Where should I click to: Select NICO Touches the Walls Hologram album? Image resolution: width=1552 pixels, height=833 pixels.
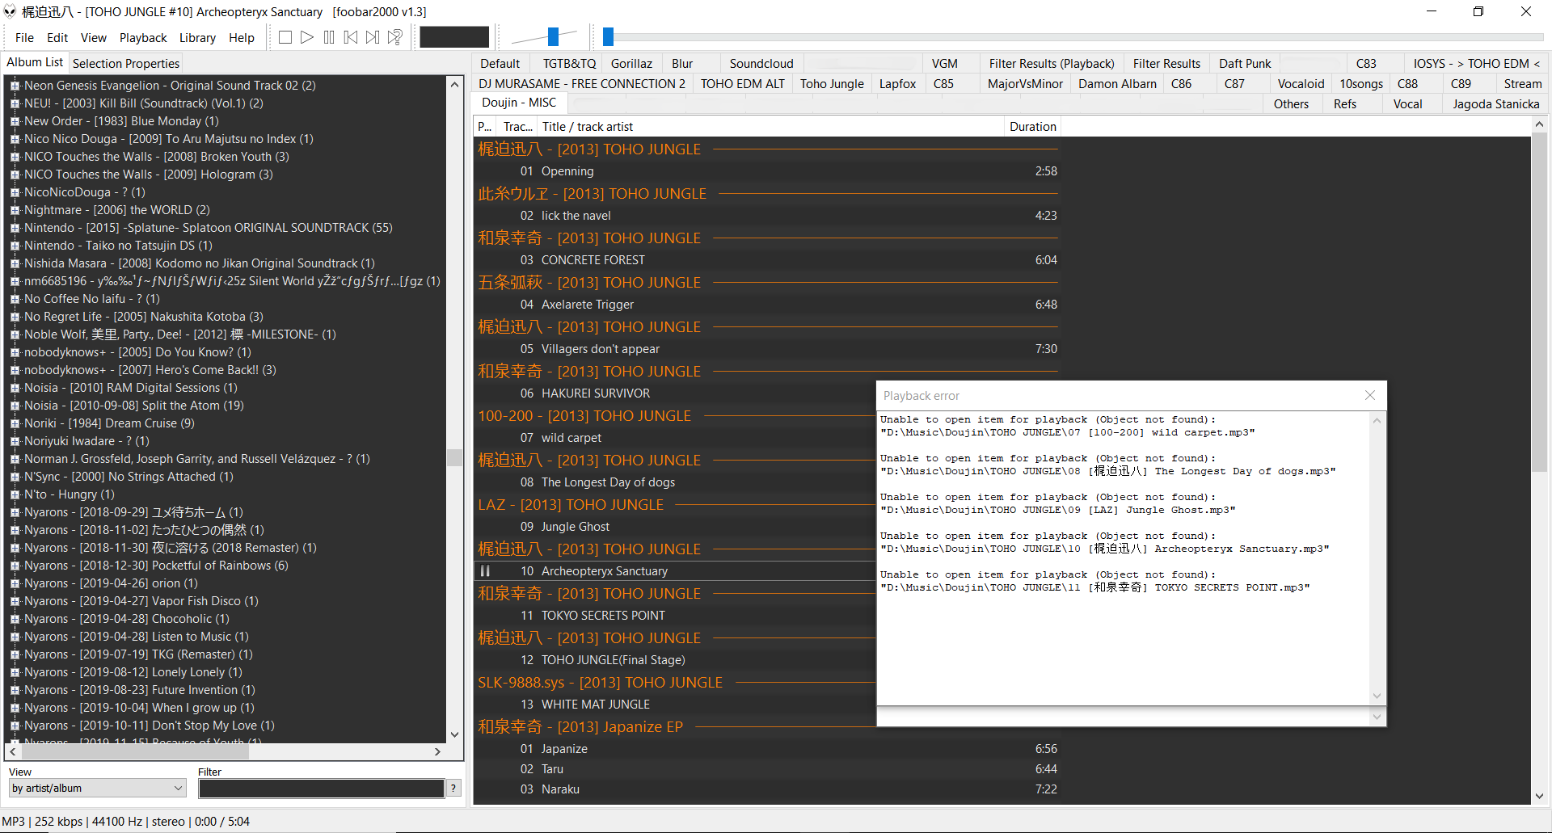pyautogui.click(x=149, y=175)
